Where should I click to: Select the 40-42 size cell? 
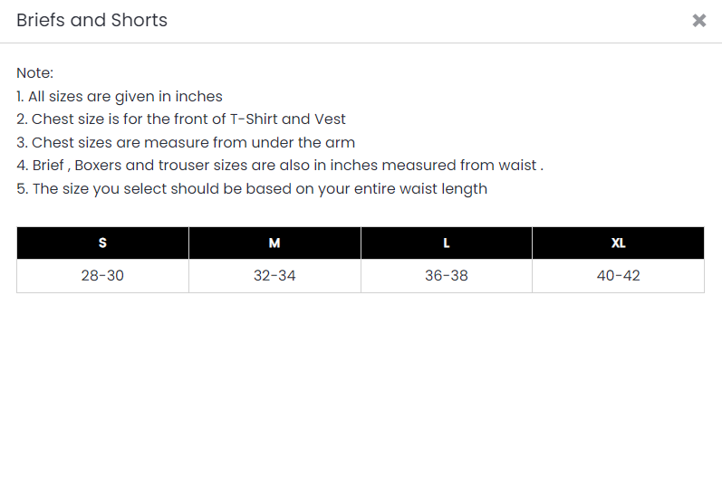tap(618, 276)
